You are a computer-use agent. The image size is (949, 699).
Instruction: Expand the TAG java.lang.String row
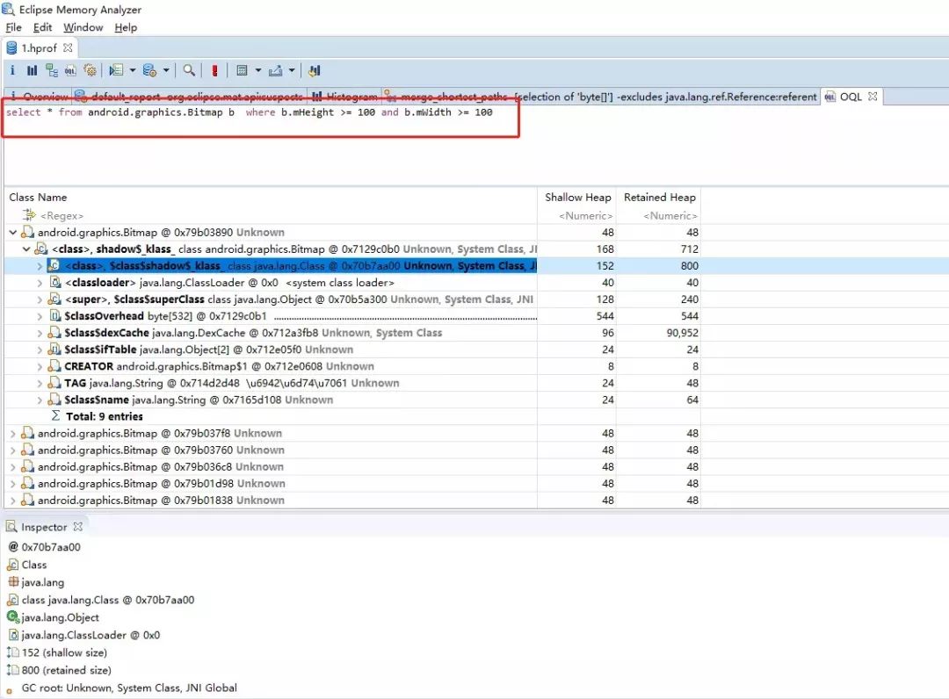point(40,383)
